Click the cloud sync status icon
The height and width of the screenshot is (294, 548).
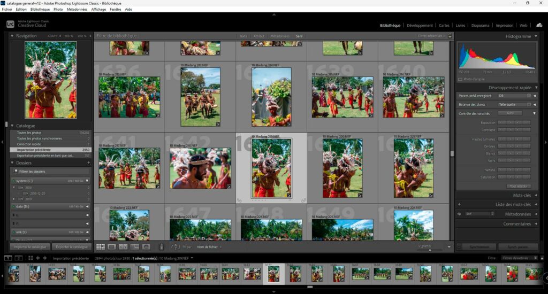tap(539, 25)
